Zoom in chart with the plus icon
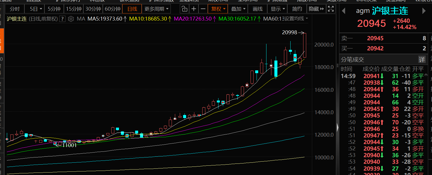The image size is (432, 175). [194, 9]
